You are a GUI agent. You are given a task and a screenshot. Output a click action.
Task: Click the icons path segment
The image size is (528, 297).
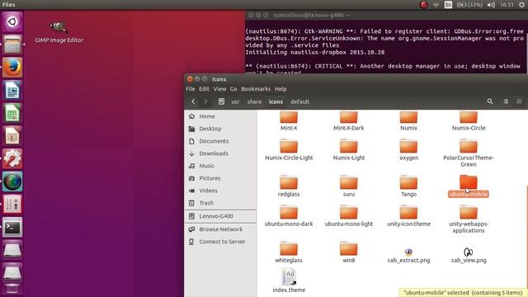[x=276, y=101]
